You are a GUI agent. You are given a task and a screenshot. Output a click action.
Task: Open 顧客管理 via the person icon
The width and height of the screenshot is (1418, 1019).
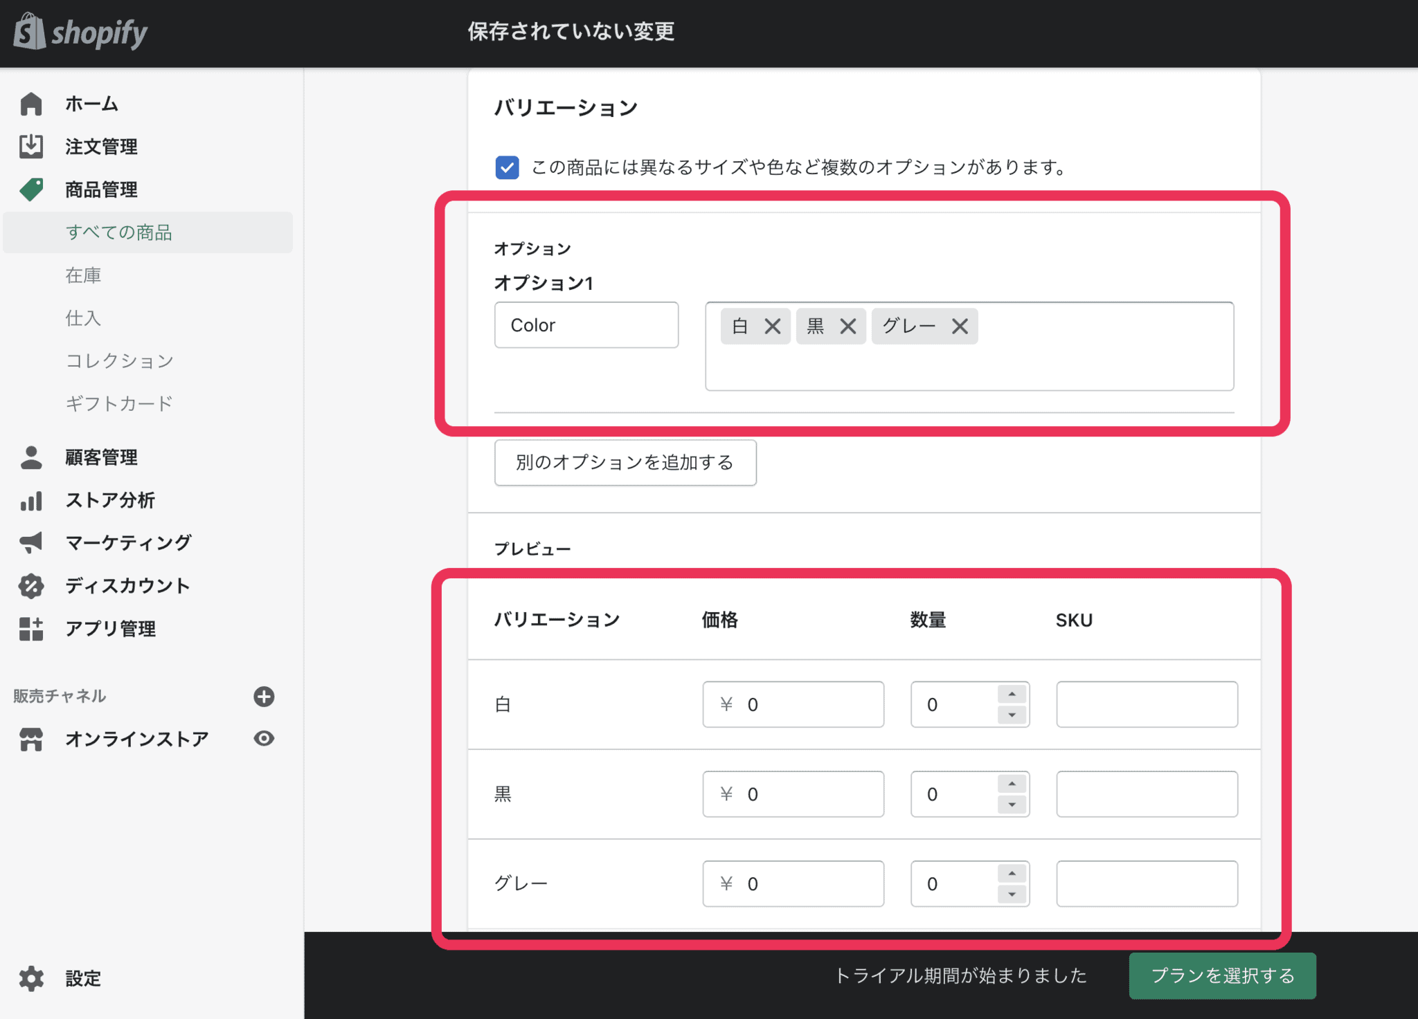(x=30, y=457)
